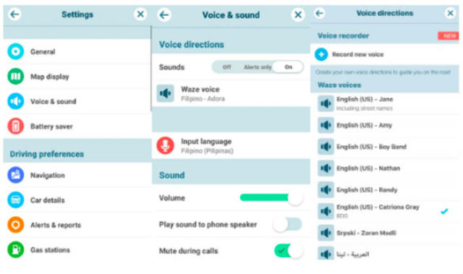This screenshot has width=463, height=274.
Task: Open Waze voice Filipino - Adora option
Action: (x=231, y=93)
